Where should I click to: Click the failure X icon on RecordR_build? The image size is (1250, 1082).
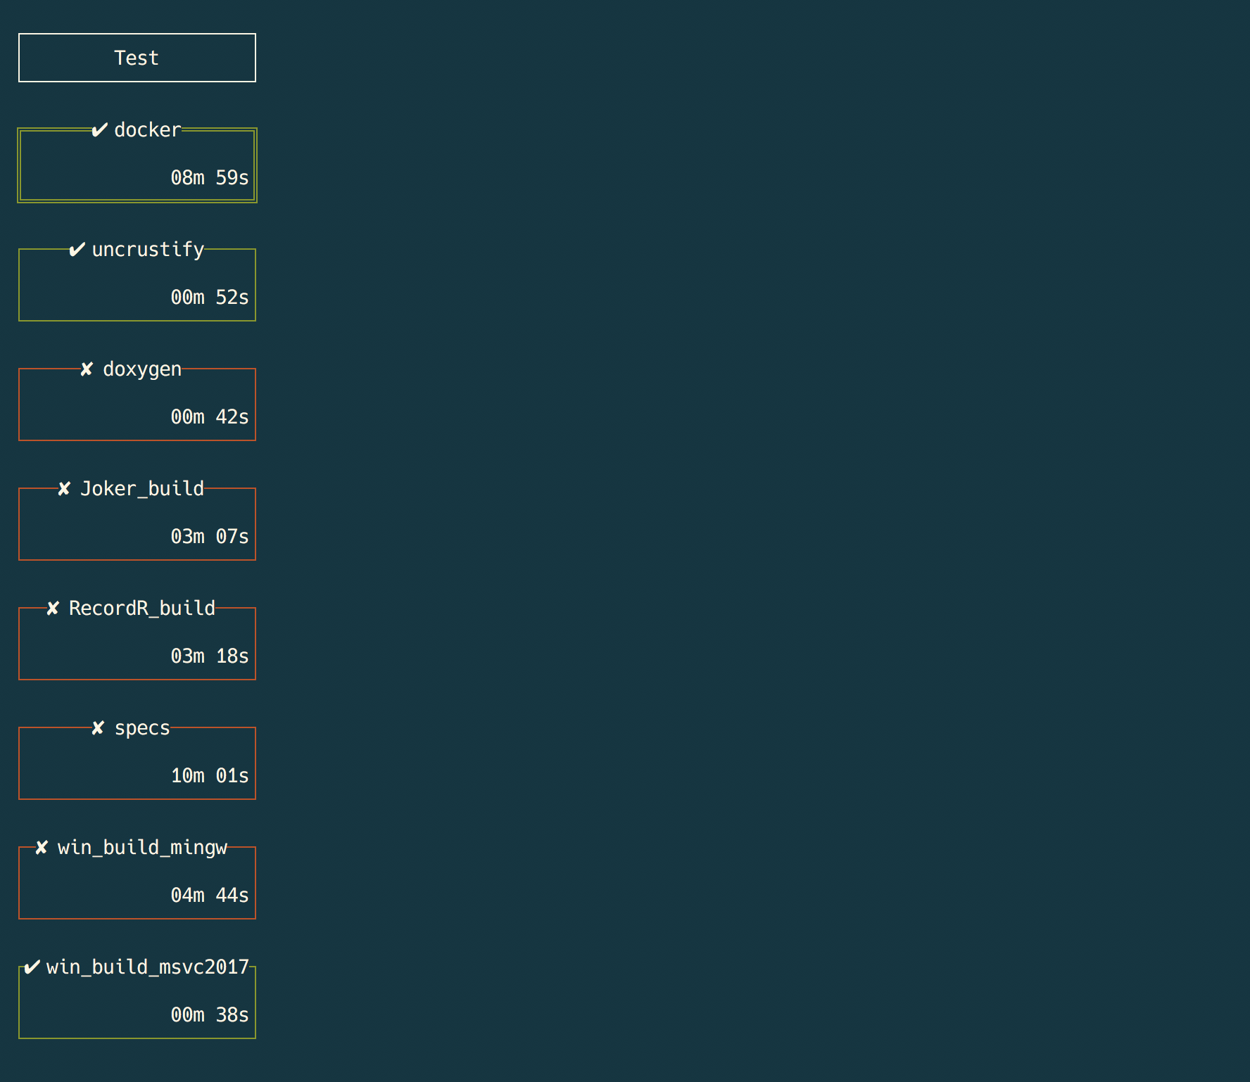[52, 608]
